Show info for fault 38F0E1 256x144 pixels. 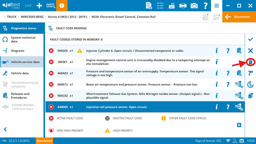pos(217,62)
